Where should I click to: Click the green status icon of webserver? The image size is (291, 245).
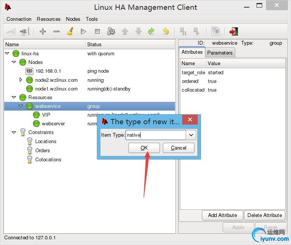[x=36, y=123]
